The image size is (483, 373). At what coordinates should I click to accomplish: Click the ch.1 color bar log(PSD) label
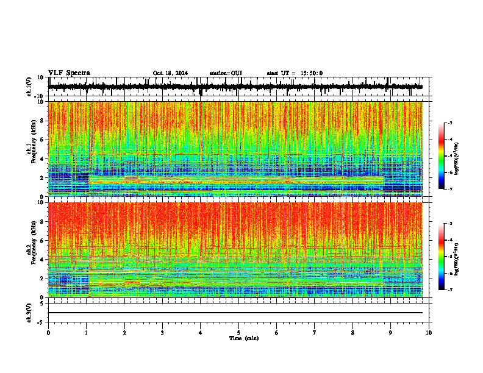point(457,158)
